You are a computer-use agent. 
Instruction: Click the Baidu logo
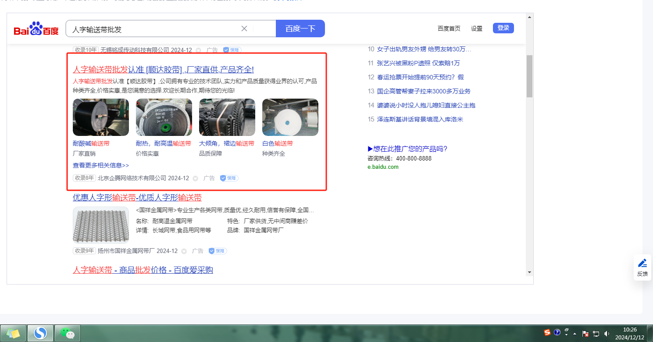pos(36,29)
